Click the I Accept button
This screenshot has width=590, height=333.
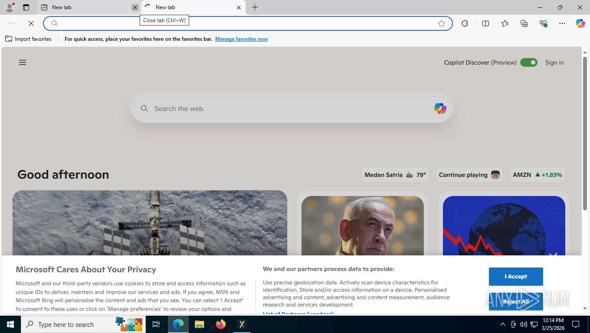pyautogui.click(x=516, y=276)
